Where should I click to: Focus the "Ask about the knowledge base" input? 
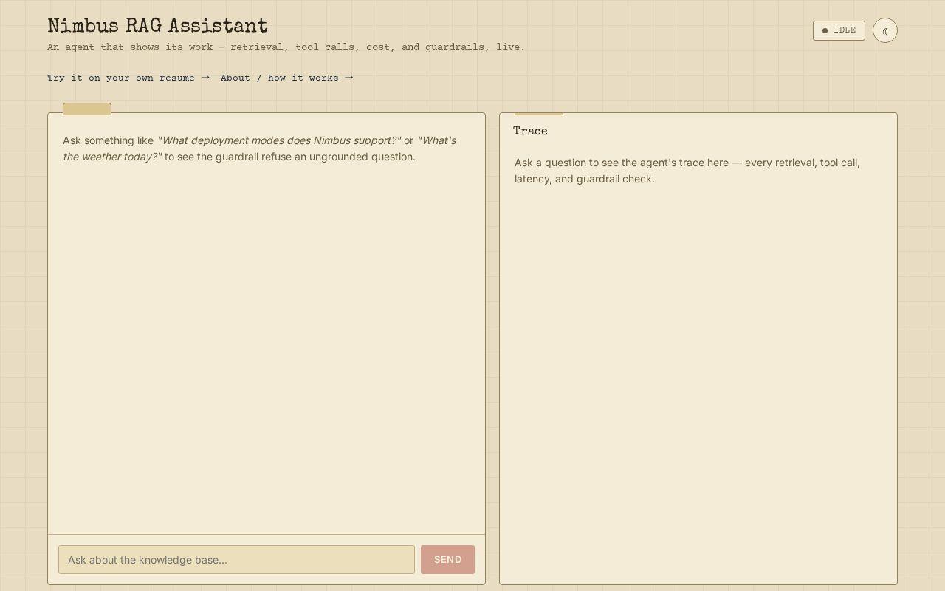click(236, 559)
